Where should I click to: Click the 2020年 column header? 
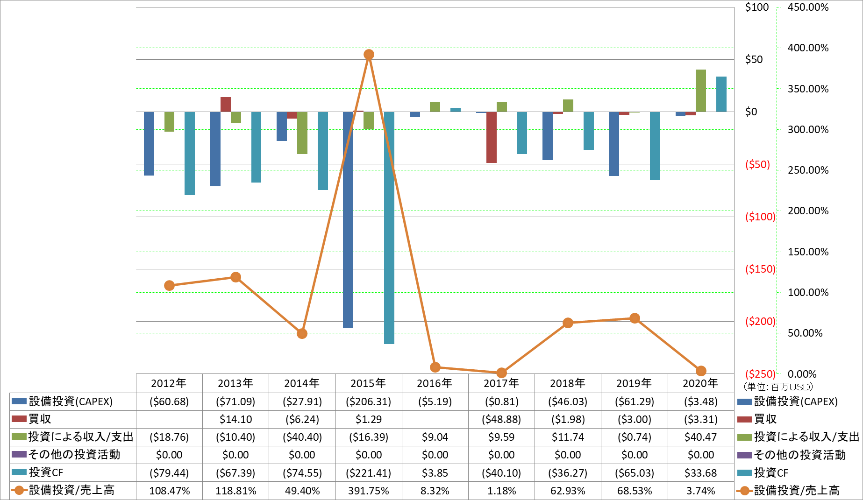coord(700,383)
